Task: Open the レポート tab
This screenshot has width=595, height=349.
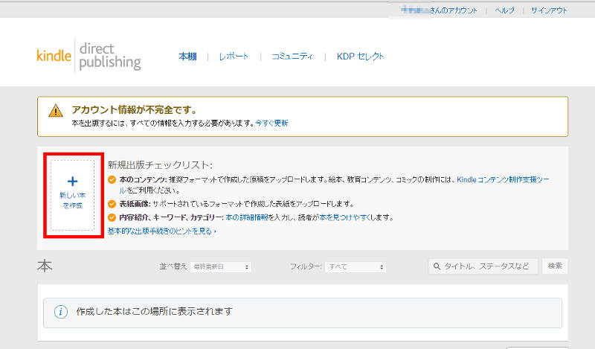Action: coord(234,57)
